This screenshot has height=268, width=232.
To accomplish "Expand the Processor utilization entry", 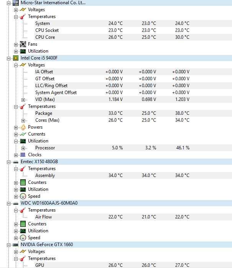I will tap(23, 148).
